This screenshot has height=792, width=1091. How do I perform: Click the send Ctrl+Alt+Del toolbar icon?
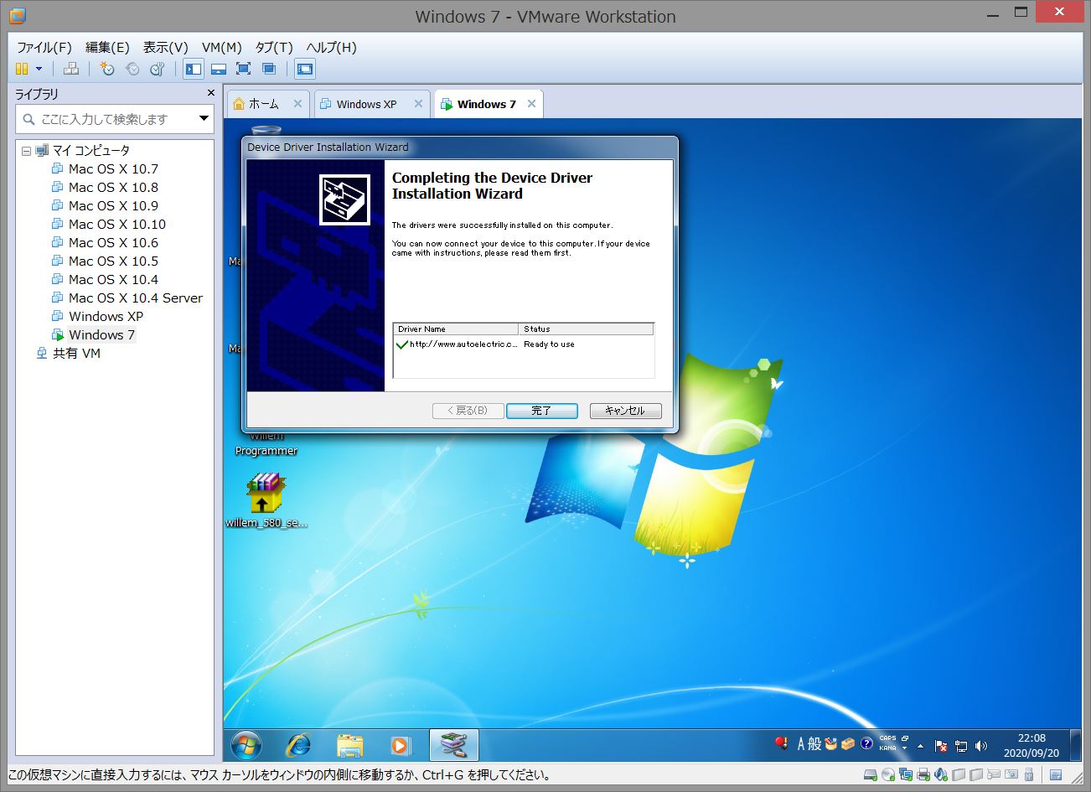(72, 69)
